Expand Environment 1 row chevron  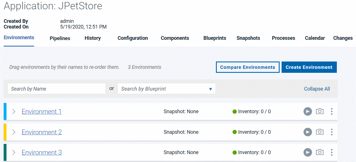coord(14,111)
